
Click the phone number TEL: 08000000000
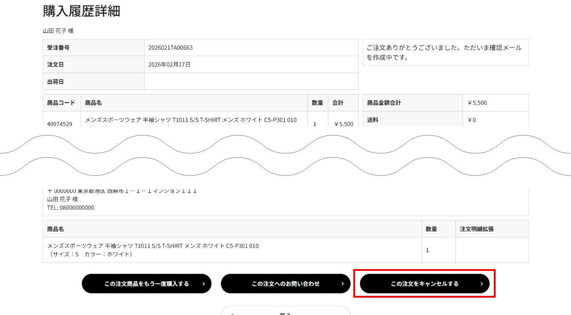[x=71, y=208]
